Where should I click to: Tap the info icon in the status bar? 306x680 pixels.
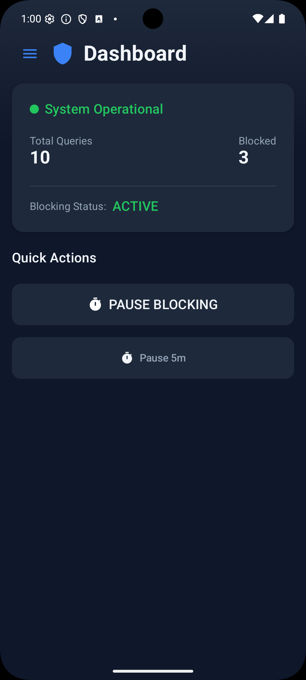click(x=66, y=18)
